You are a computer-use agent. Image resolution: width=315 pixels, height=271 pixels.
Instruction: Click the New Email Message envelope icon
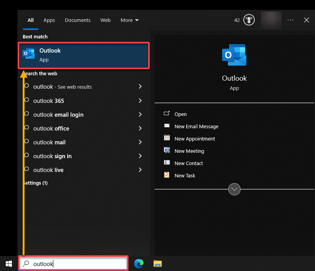click(167, 126)
